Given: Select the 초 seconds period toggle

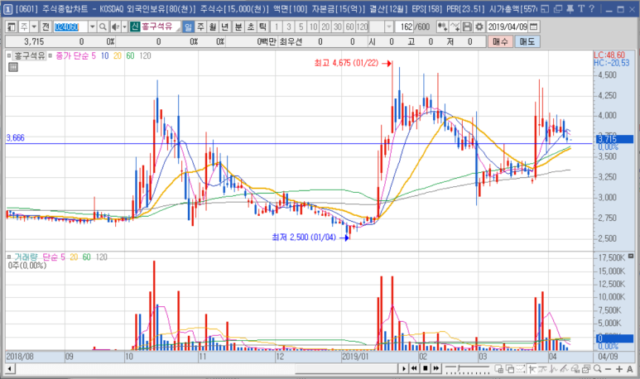Looking at the screenshot, I should pos(251,27).
